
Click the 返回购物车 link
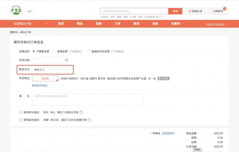tap(168, 133)
